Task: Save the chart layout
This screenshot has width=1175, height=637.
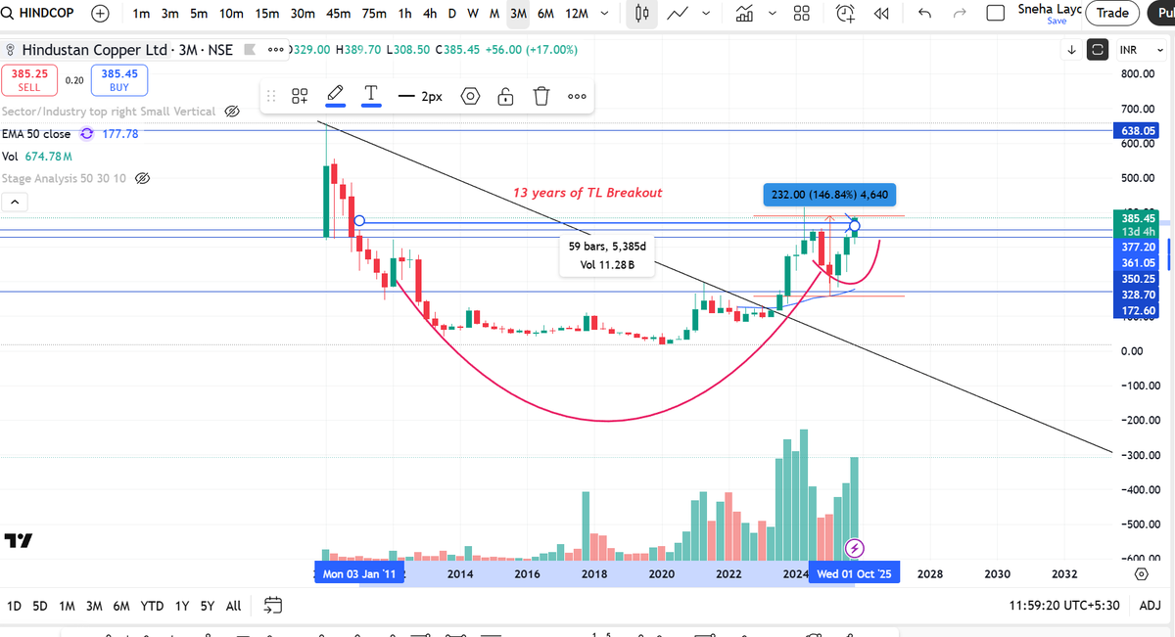Action: pyautogui.click(x=1057, y=21)
